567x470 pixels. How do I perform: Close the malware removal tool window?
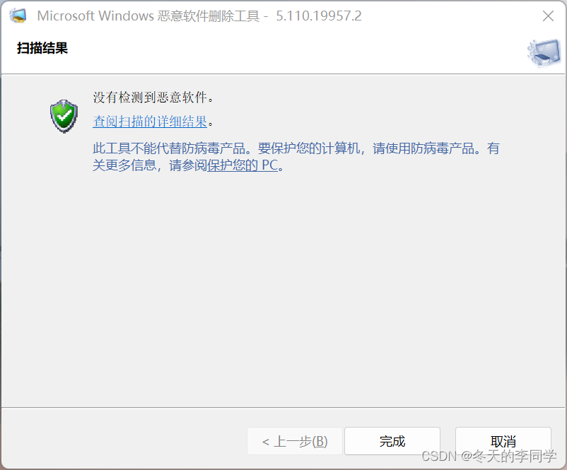point(548,16)
